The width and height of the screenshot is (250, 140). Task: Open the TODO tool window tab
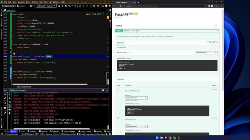tap(22, 131)
